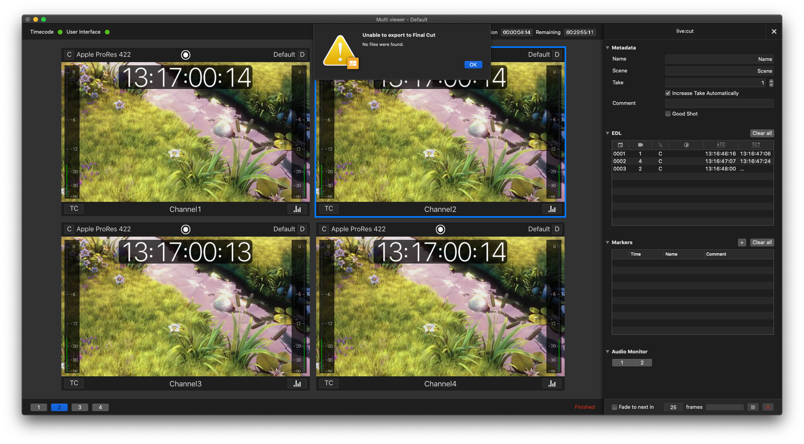Click the metadata Scene input field
Viewport: 804px width, 444px height.
tap(719, 71)
